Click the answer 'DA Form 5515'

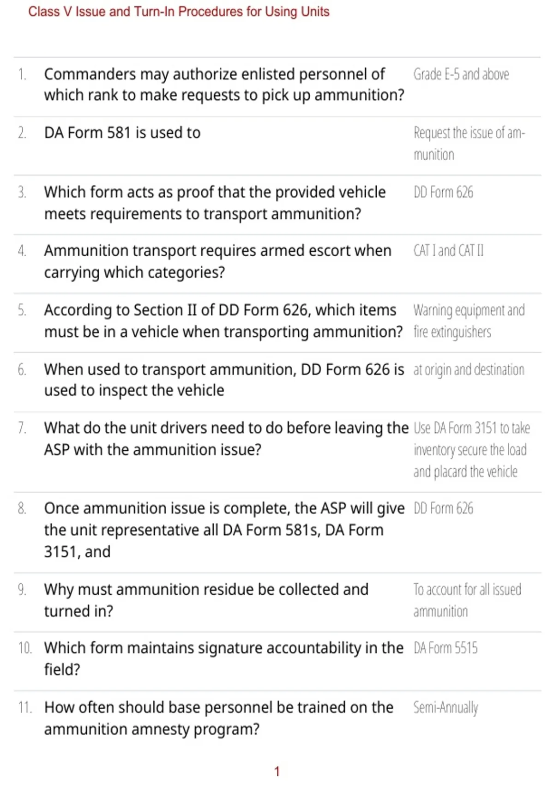[446, 648]
